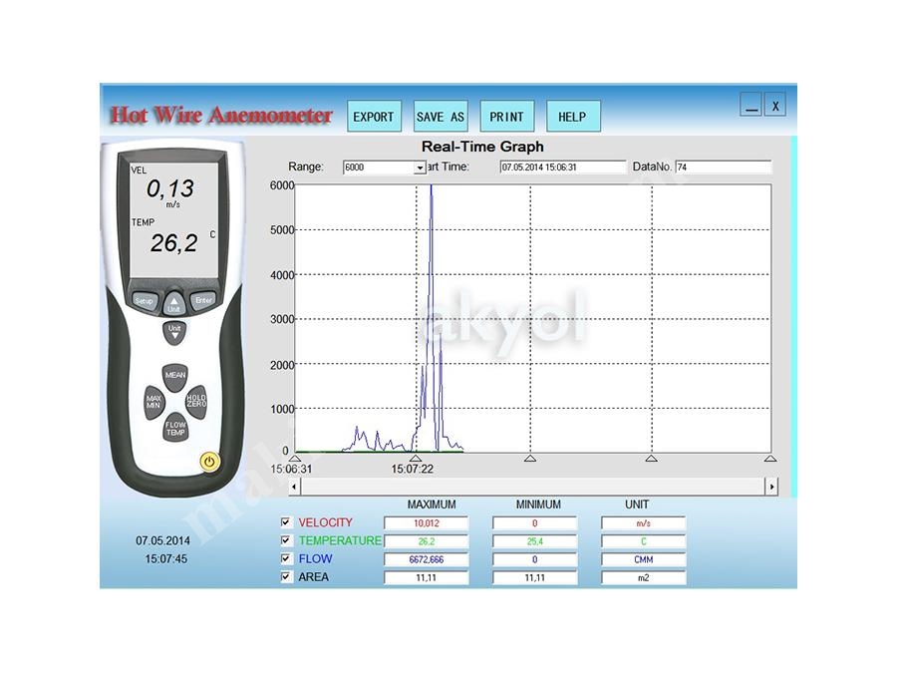Toggle the FLOW TEMP device button

click(x=175, y=428)
